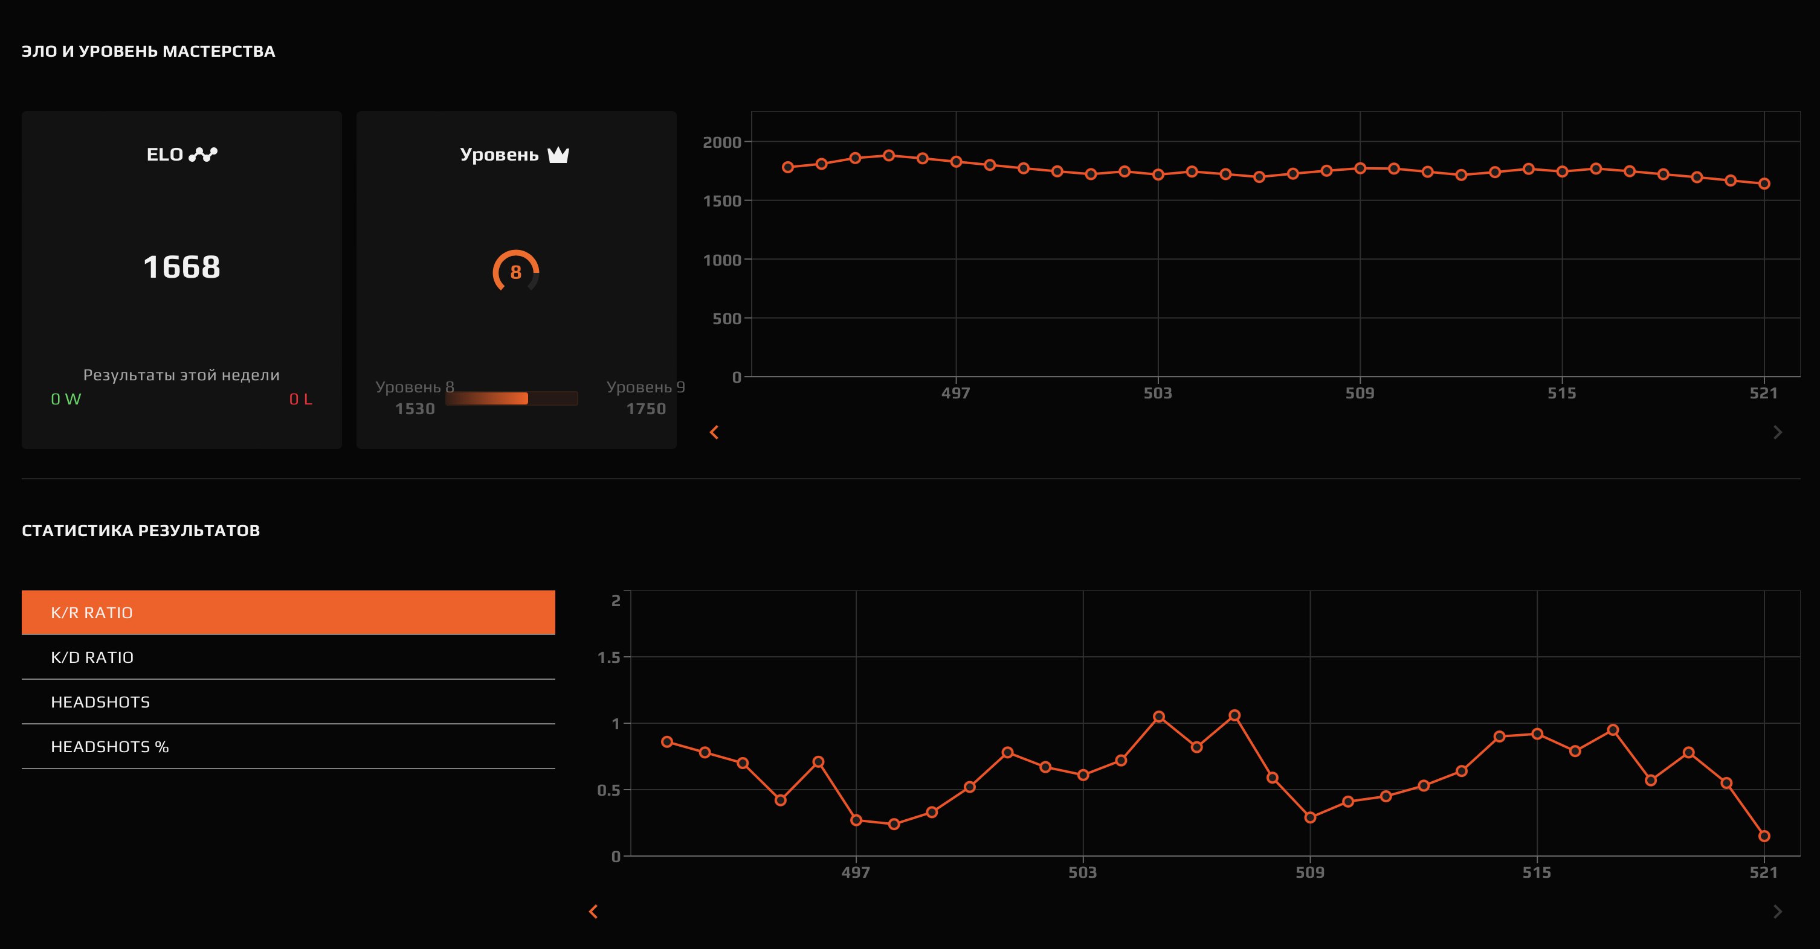Click the level 8 gauge indicator
Image resolution: width=1820 pixels, height=949 pixels.
pyautogui.click(x=516, y=271)
